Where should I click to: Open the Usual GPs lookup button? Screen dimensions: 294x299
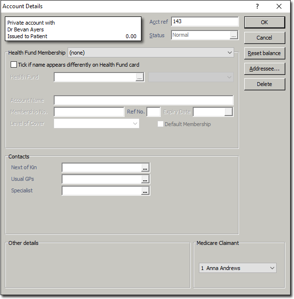coord(145,179)
